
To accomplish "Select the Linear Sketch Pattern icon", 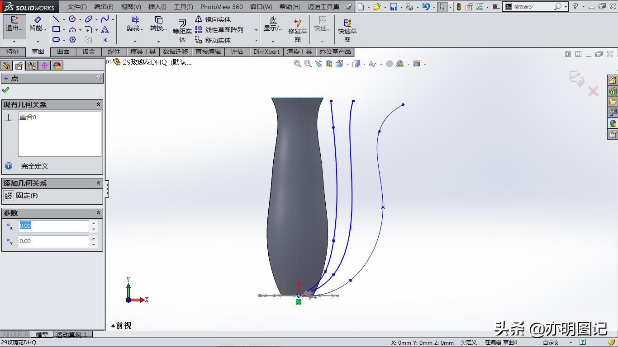I will 198,30.
